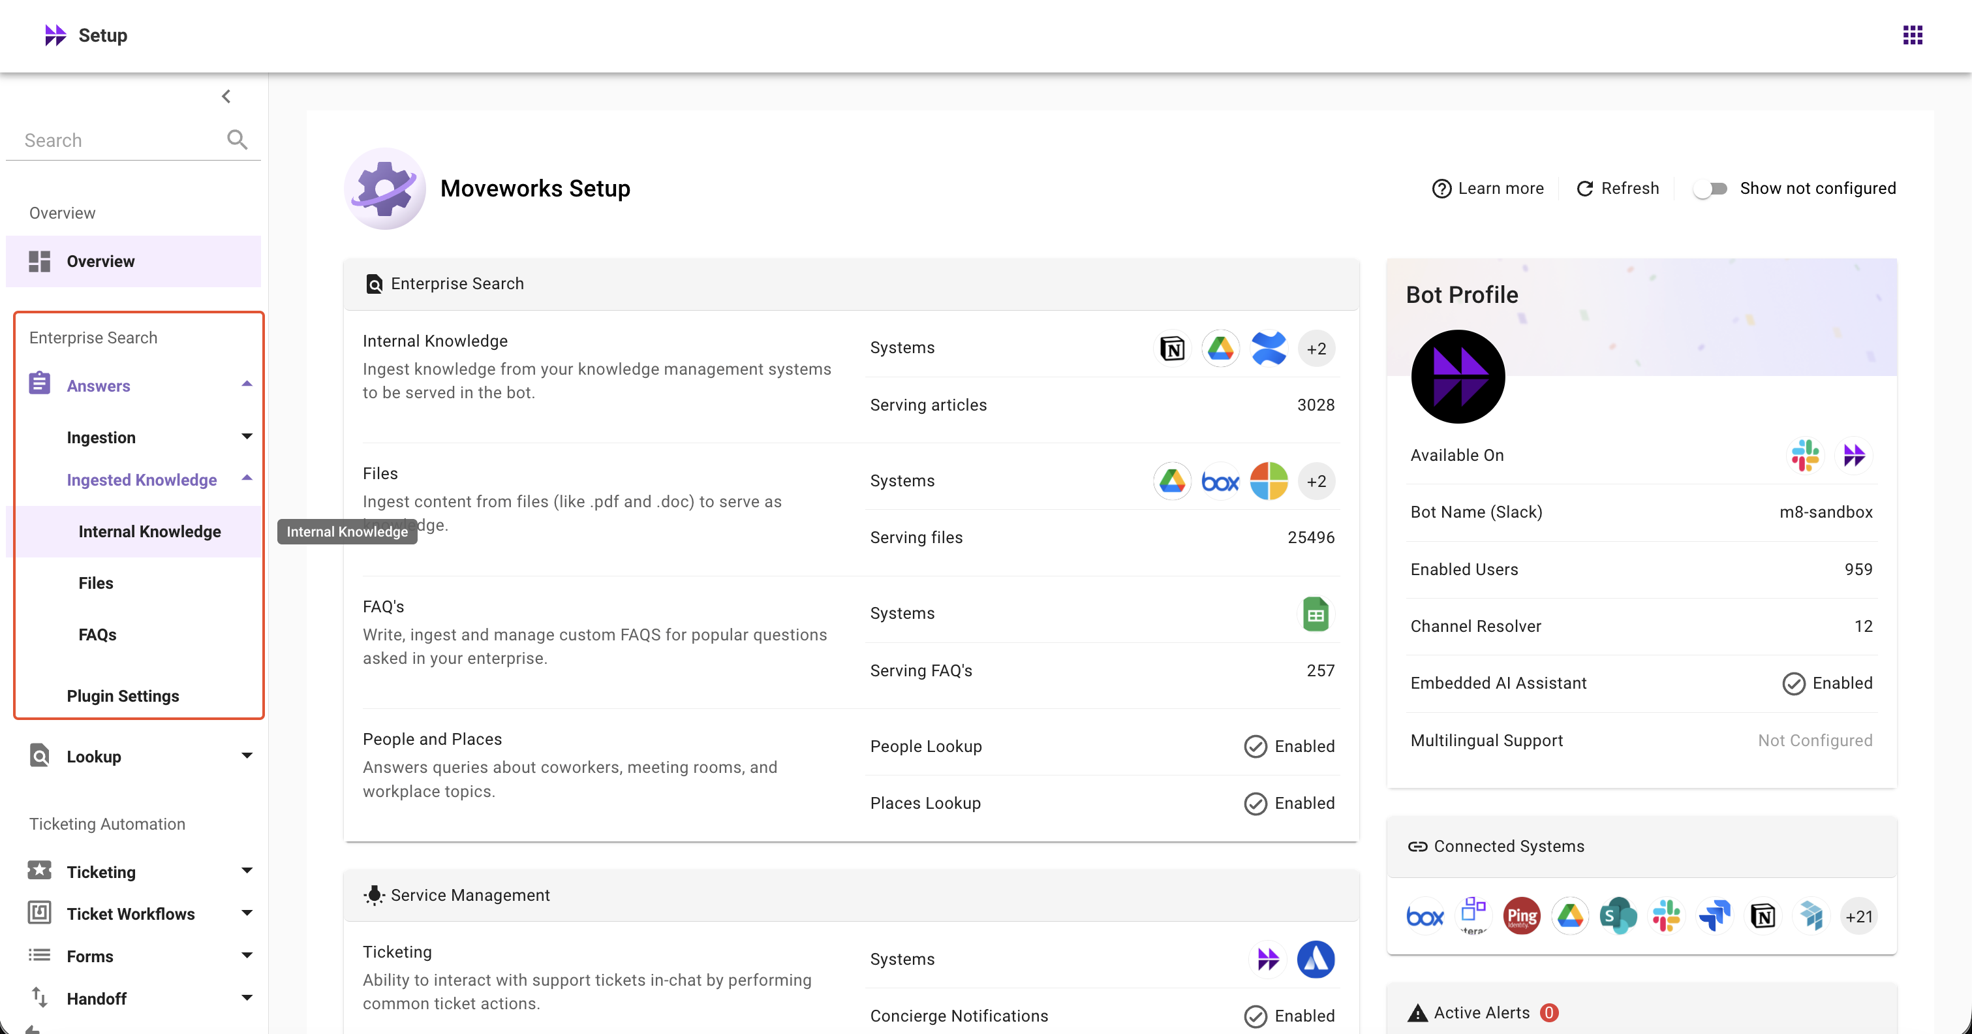Click the Slack icon next to Available On
1972x1034 pixels.
1804,456
